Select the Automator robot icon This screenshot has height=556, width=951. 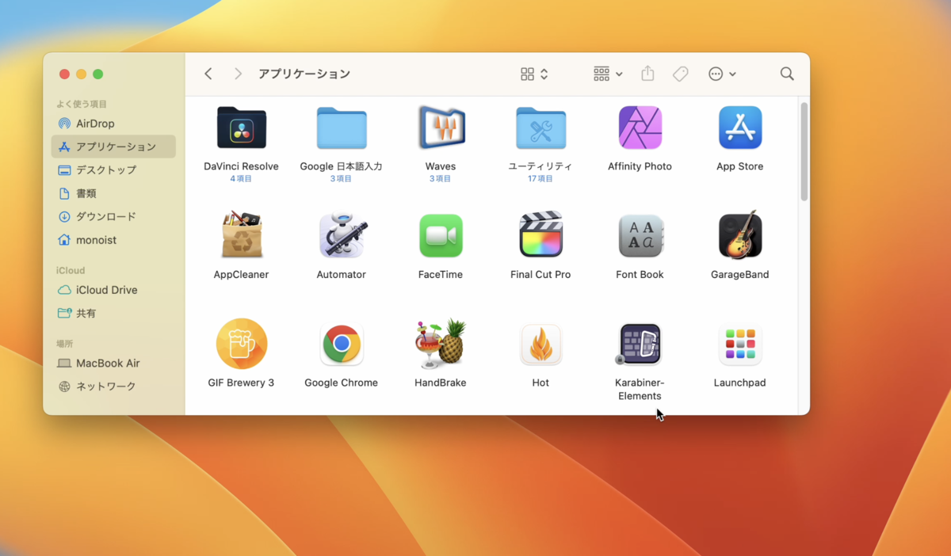342,235
